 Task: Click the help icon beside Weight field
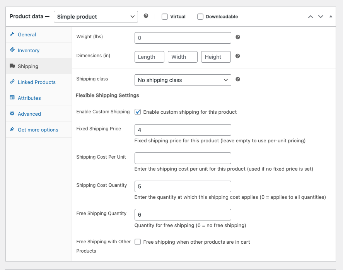pyautogui.click(x=238, y=37)
